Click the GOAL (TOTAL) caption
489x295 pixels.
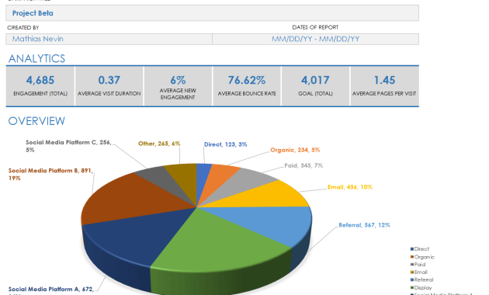pyautogui.click(x=315, y=94)
